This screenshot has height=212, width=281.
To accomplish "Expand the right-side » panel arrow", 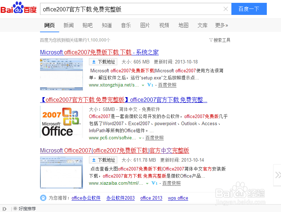I will [x=278, y=175].
